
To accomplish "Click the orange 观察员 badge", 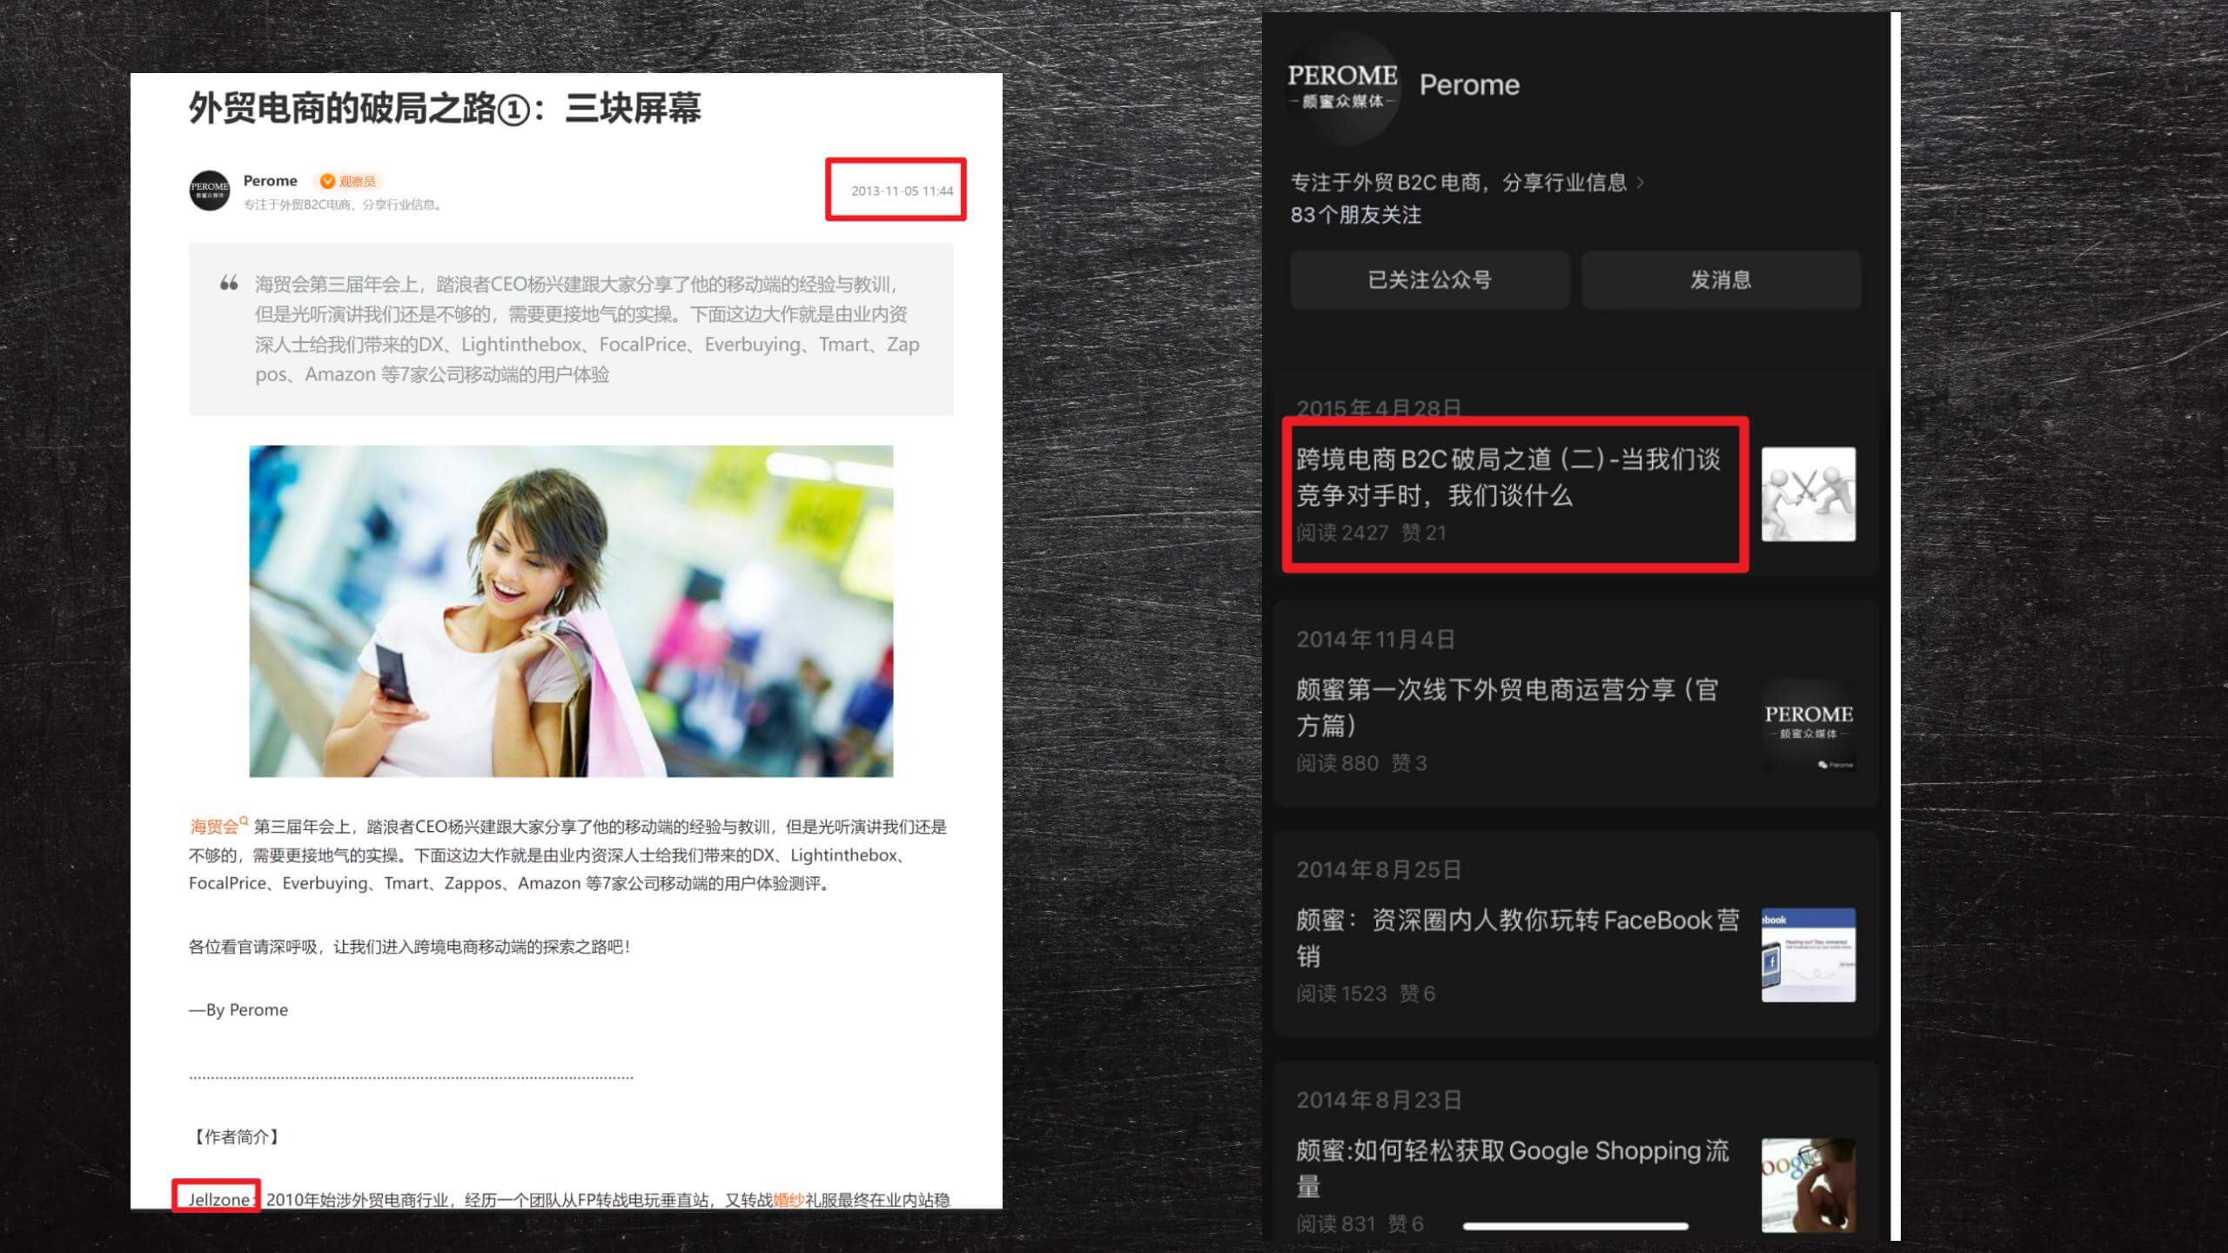I will pos(347,181).
